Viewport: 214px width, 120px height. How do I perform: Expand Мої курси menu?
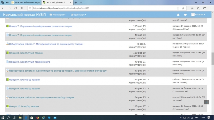(58, 15)
